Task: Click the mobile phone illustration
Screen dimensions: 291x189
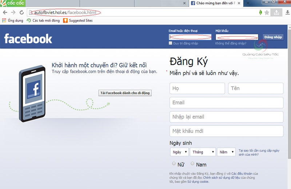Action: [32, 94]
